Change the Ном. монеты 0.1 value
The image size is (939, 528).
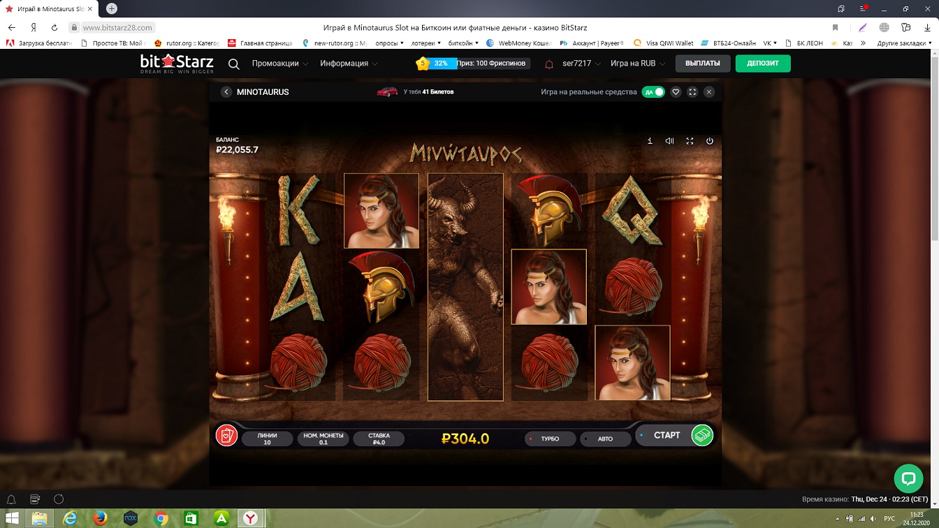click(x=322, y=439)
